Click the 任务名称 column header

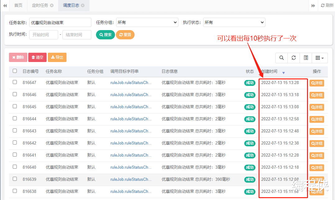point(54,71)
